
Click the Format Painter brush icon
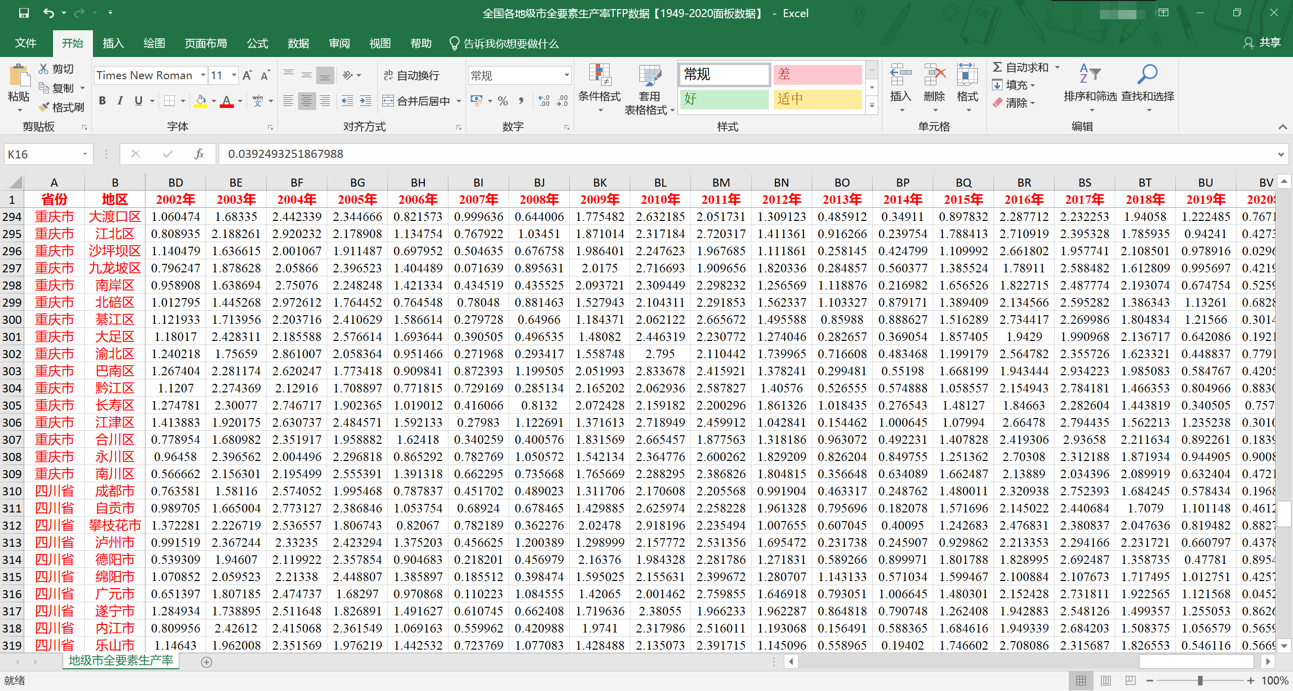pos(45,107)
